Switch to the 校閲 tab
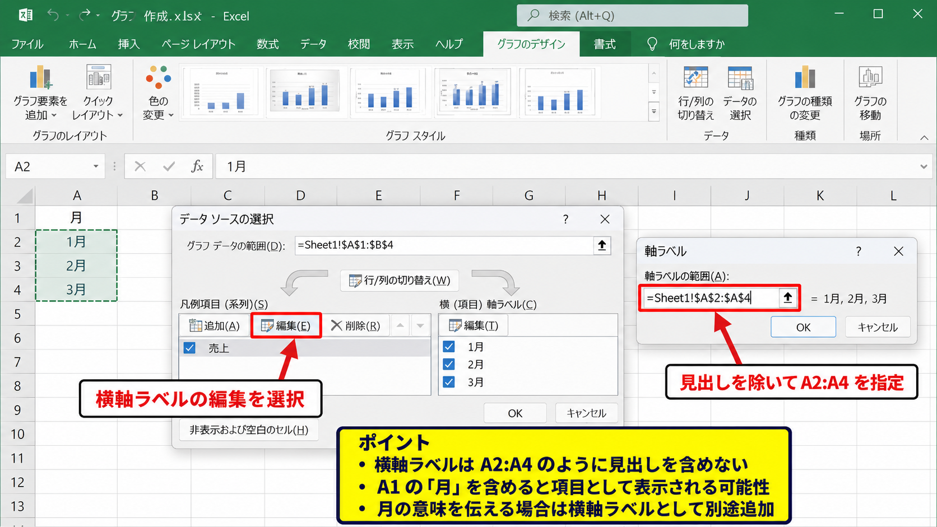 pos(359,44)
